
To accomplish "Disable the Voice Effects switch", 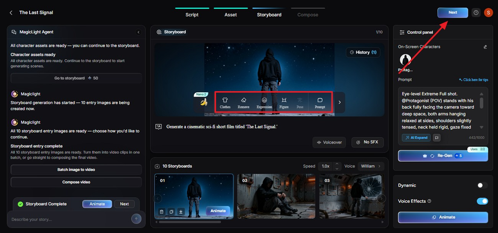I will coord(482,201).
